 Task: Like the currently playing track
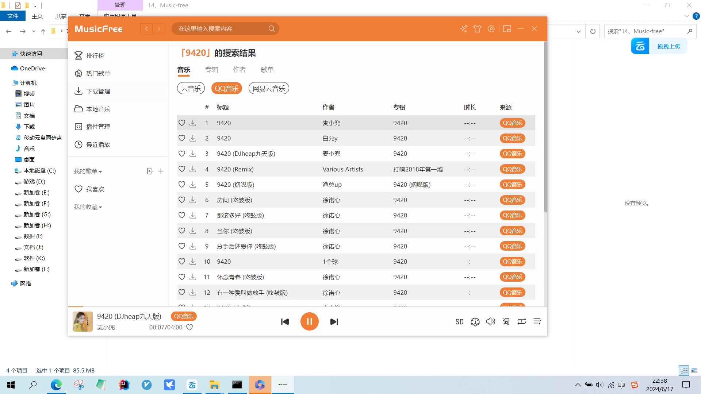coord(189,327)
